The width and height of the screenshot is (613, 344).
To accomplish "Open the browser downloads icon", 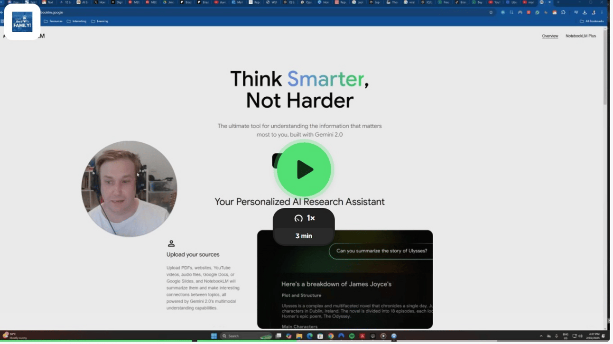I will (585, 12).
